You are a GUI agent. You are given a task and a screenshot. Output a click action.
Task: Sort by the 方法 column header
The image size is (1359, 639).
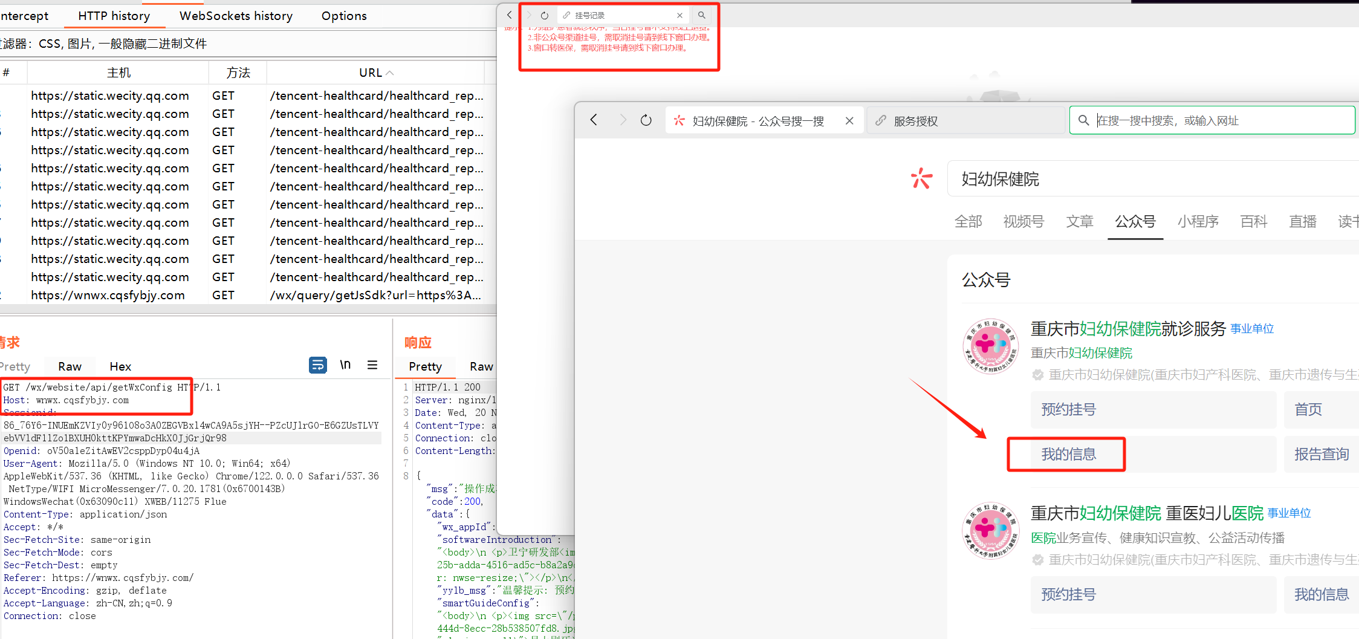point(238,73)
